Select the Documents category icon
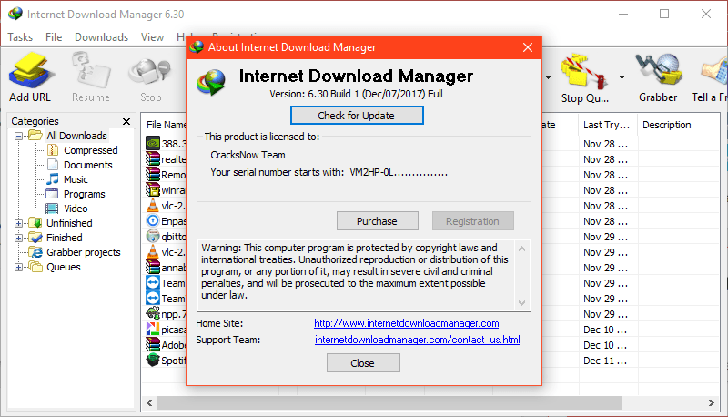This screenshot has width=728, height=417. pyautogui.click(x=53, y=165)
